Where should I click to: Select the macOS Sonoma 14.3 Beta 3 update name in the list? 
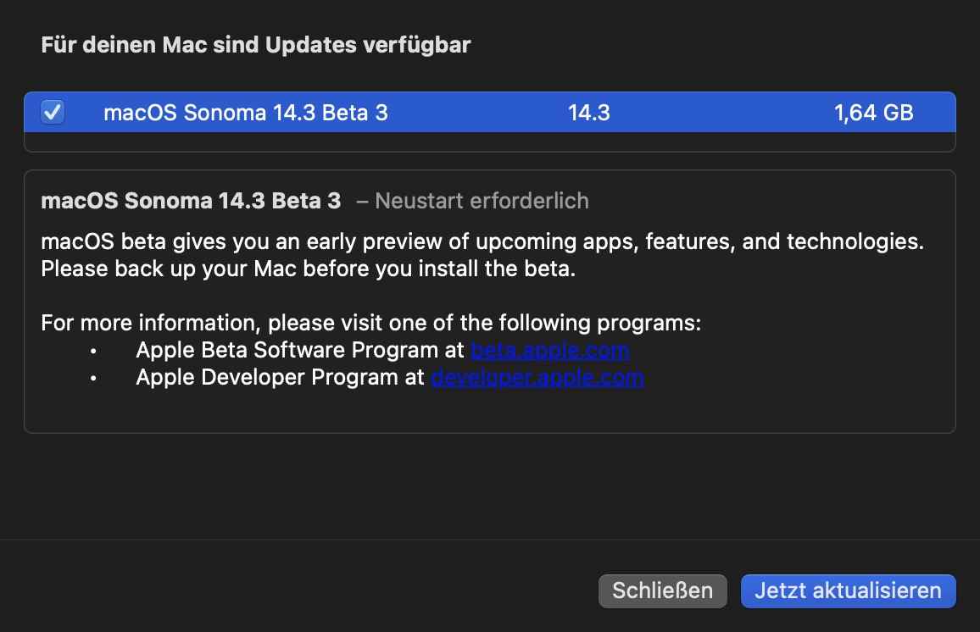tap(245, 113)
